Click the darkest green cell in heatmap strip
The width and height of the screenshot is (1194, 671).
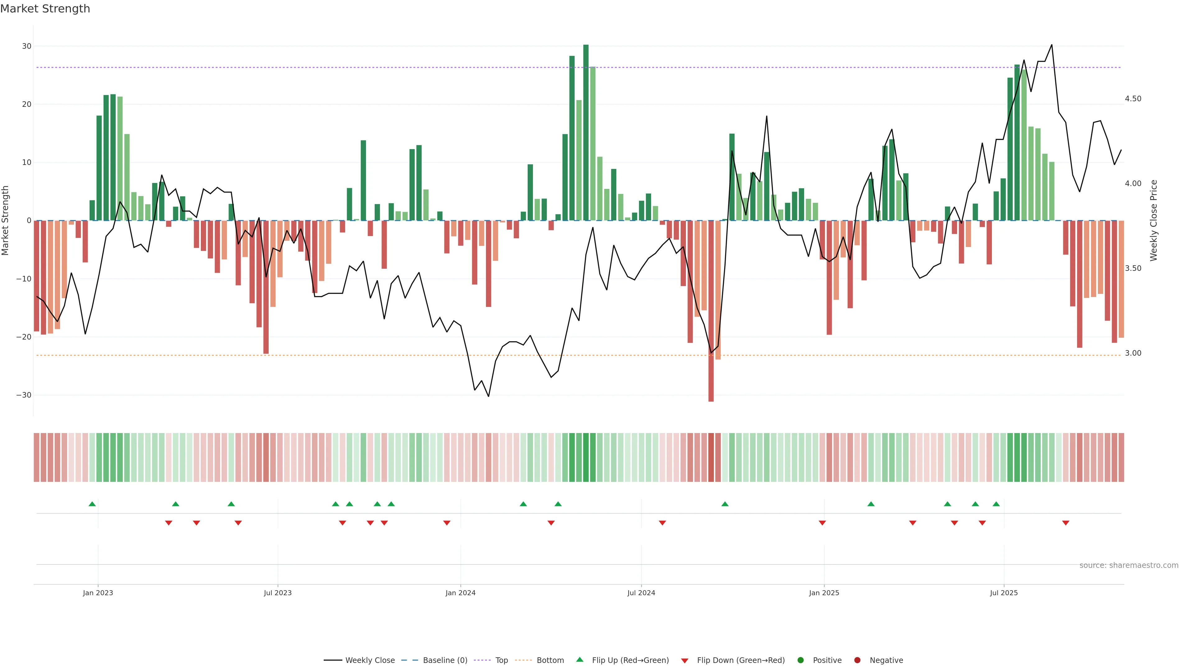[586, 458]
